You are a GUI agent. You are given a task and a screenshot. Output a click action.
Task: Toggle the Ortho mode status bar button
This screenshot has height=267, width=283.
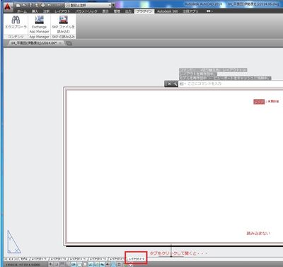68,264
